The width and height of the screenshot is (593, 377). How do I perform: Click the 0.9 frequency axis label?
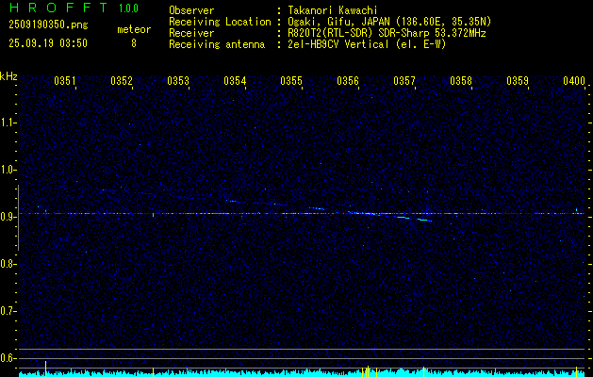8,216
